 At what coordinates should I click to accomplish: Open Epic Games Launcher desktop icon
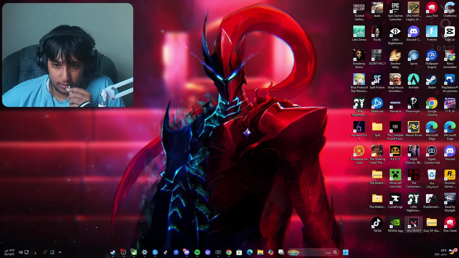click(395, 11)
